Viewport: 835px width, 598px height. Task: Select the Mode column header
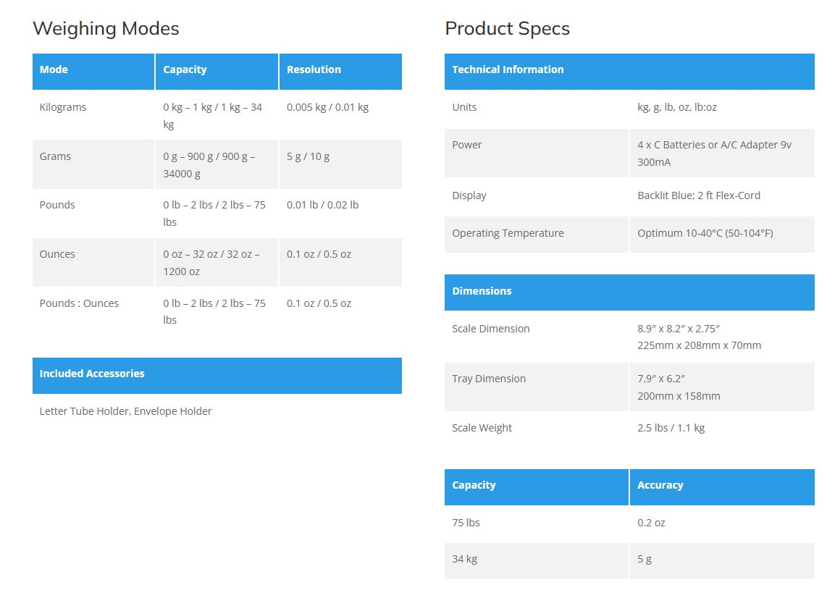[x=54, y=70]
